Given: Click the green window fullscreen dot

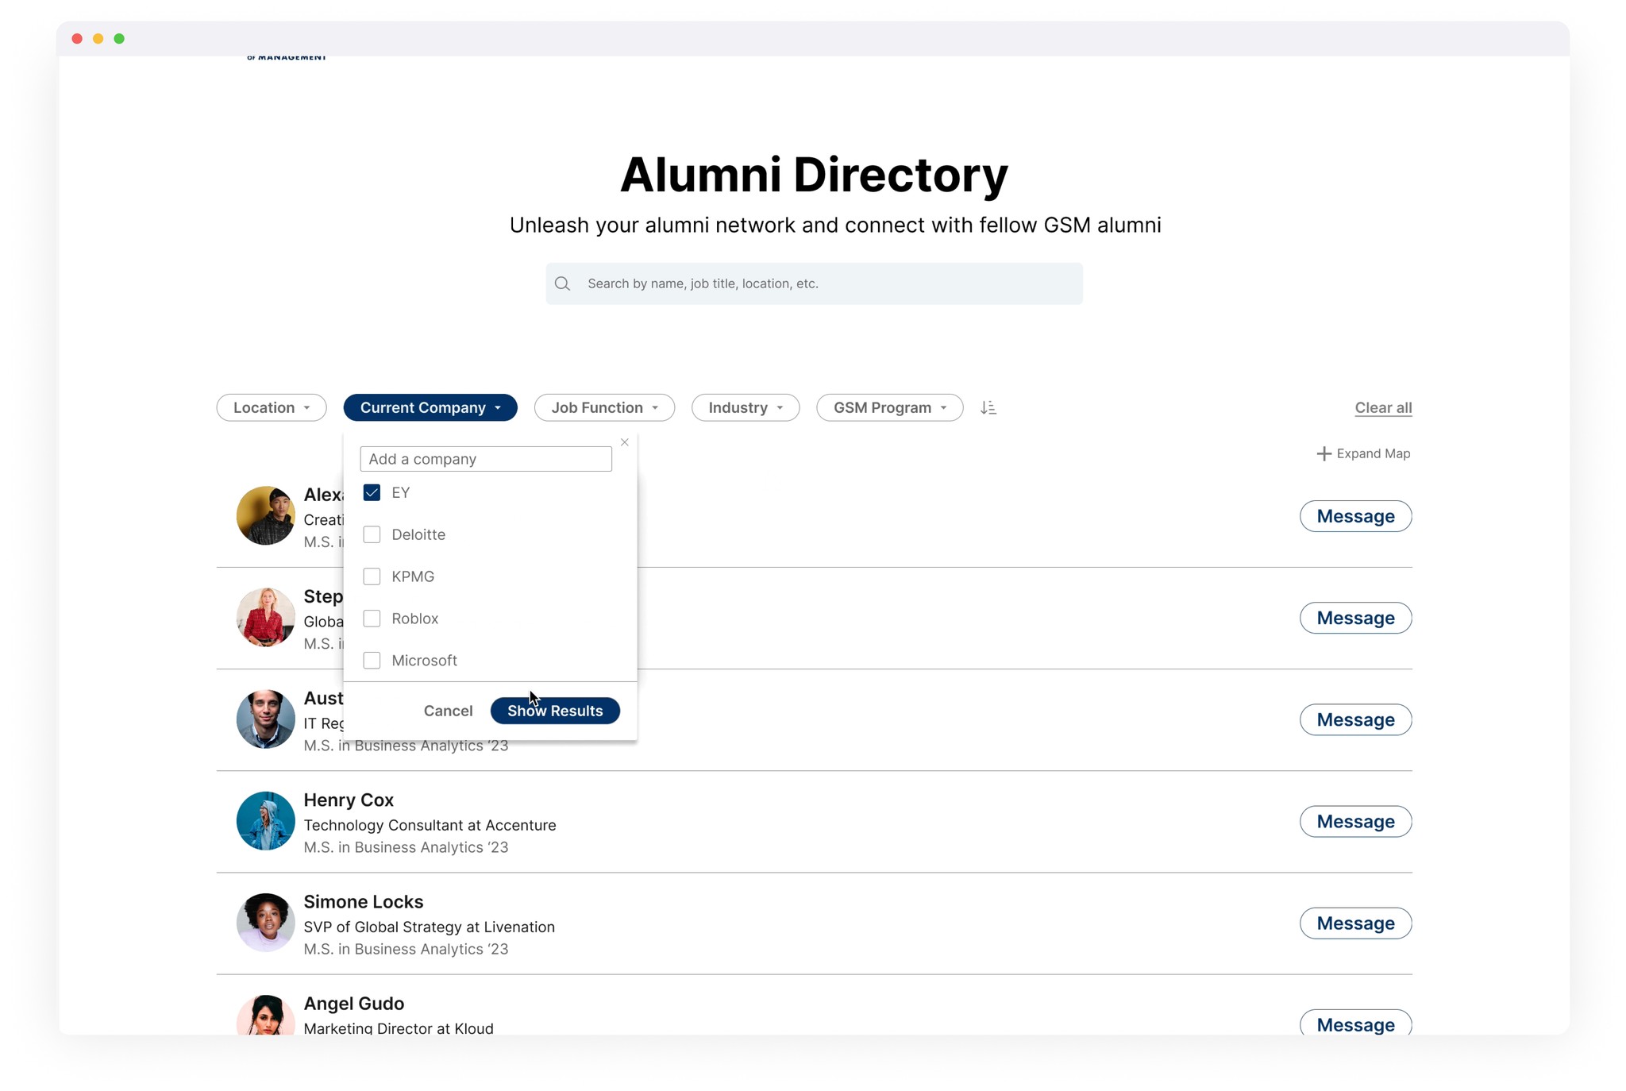Looking at the screenshot, I should pos(119,38).
